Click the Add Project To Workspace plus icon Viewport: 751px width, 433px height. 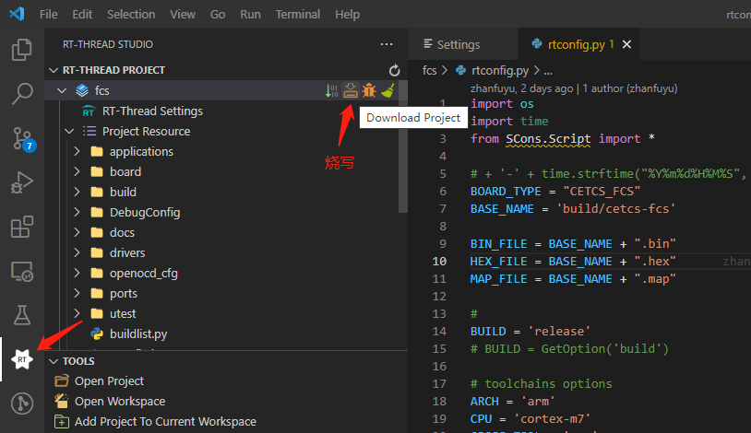[61, 422]
